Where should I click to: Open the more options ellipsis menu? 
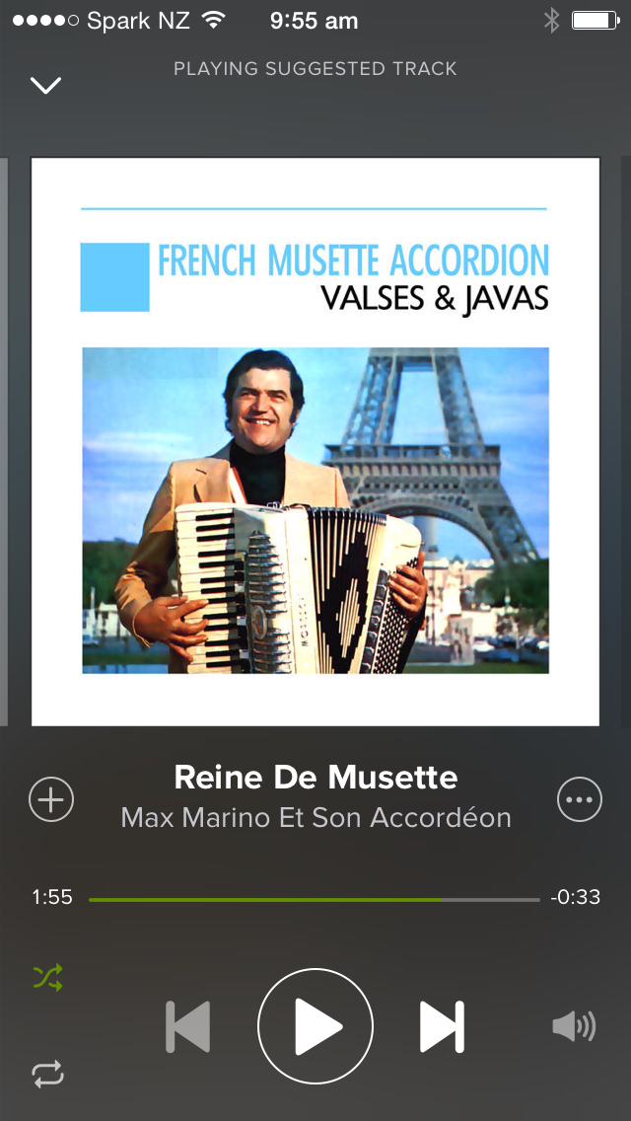point(580,798)
